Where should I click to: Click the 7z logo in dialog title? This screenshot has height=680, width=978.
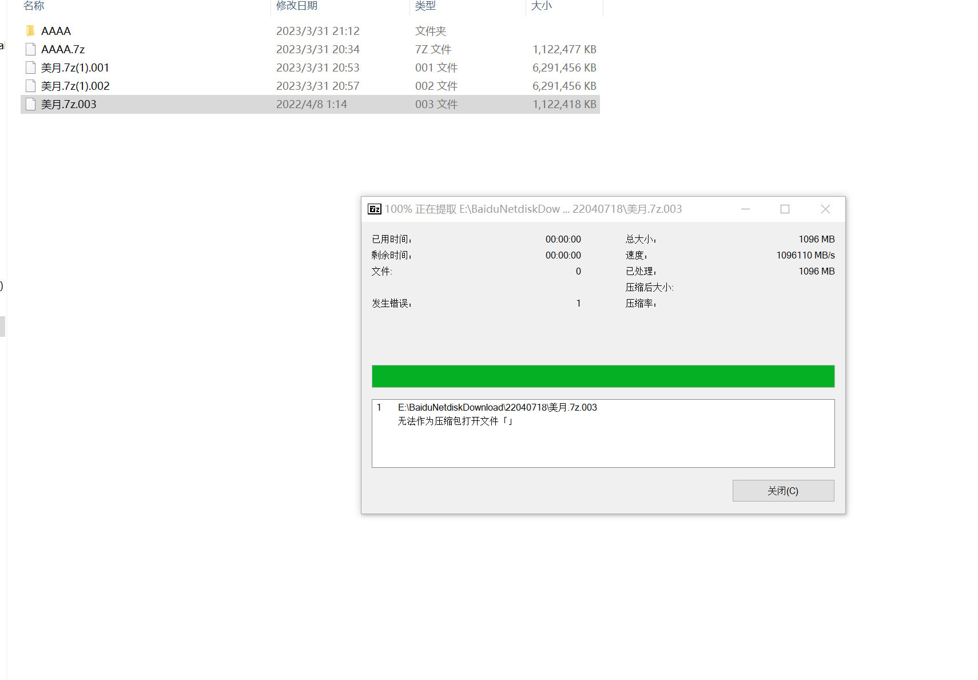pyautogui.click(x=375, y=209)
